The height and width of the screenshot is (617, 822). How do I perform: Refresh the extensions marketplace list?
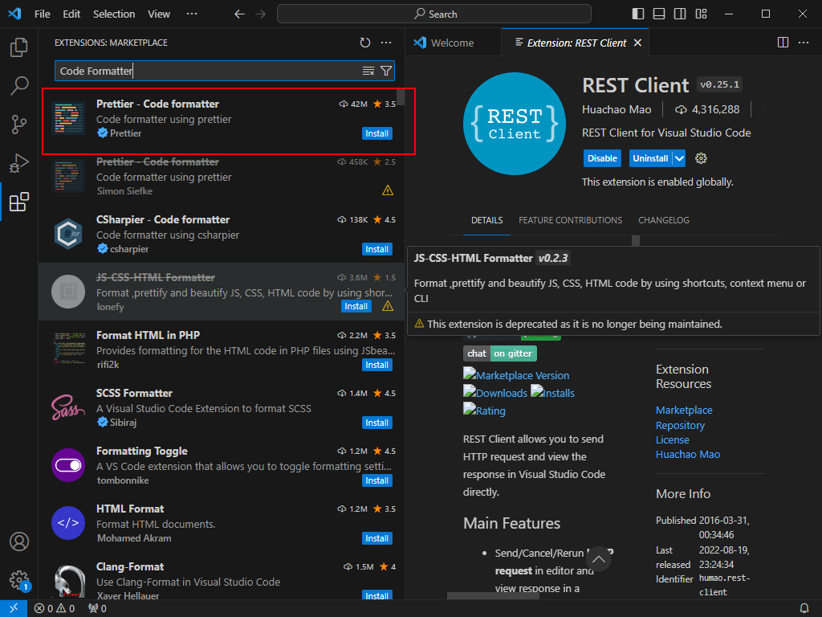pyautogui.click(x=365, y=43)
